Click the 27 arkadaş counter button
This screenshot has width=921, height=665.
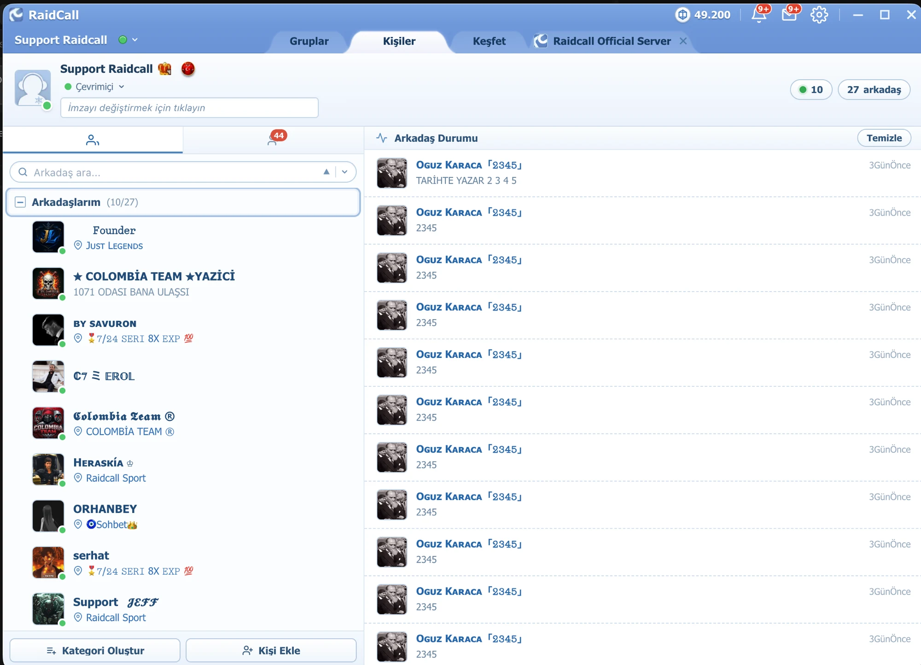(x=874, y=89)
